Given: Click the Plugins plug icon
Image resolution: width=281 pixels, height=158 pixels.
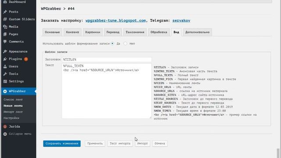Looking at the screenshot, I should pyautogui.click(x=5, y=59).
